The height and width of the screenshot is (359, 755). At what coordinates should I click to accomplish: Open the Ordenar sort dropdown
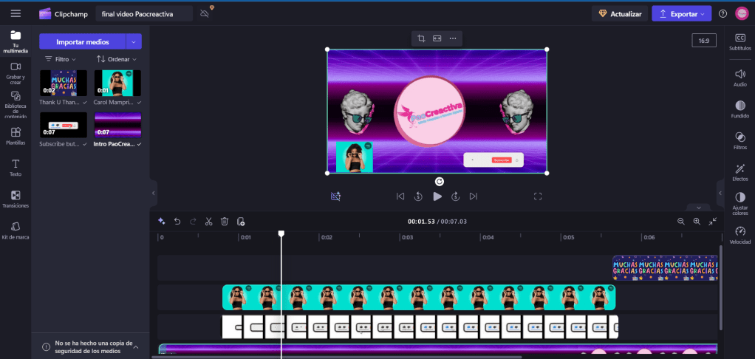117,59
